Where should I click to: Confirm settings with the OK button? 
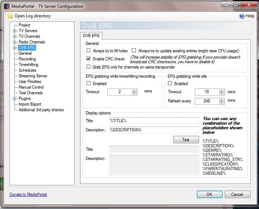[x=210, y=194]
